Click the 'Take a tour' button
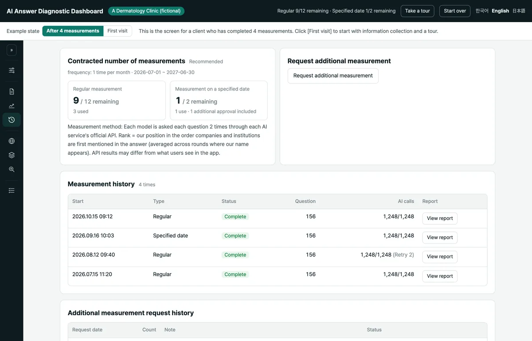 click(x=417, y=11)
